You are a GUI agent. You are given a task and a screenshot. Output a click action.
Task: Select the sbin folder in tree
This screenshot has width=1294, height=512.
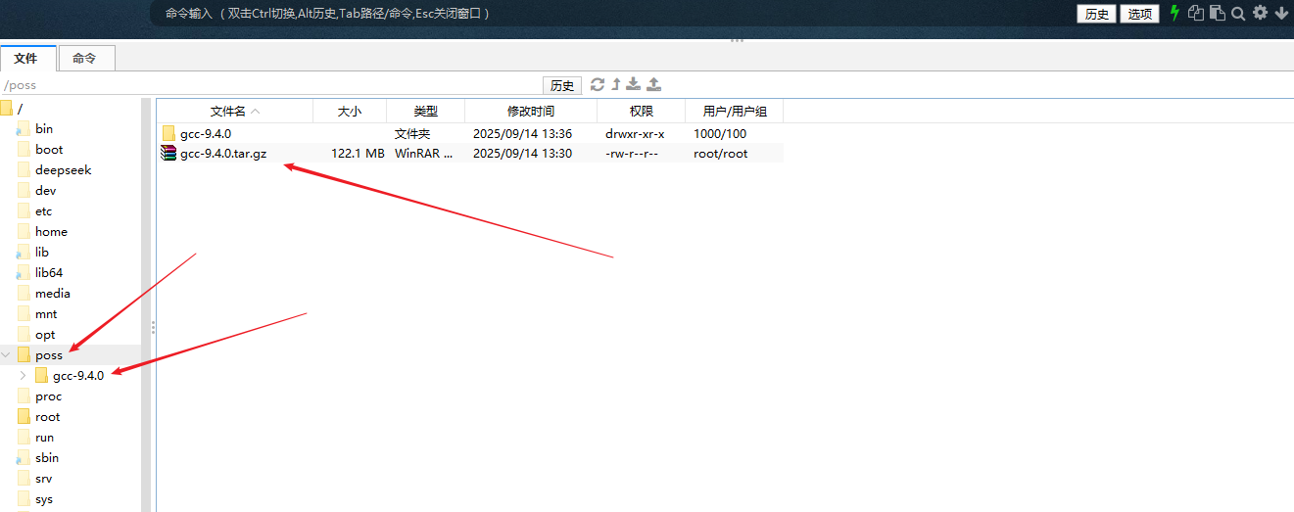click(46, 457)
